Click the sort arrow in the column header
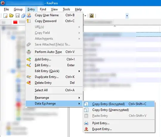 point(115,26)
